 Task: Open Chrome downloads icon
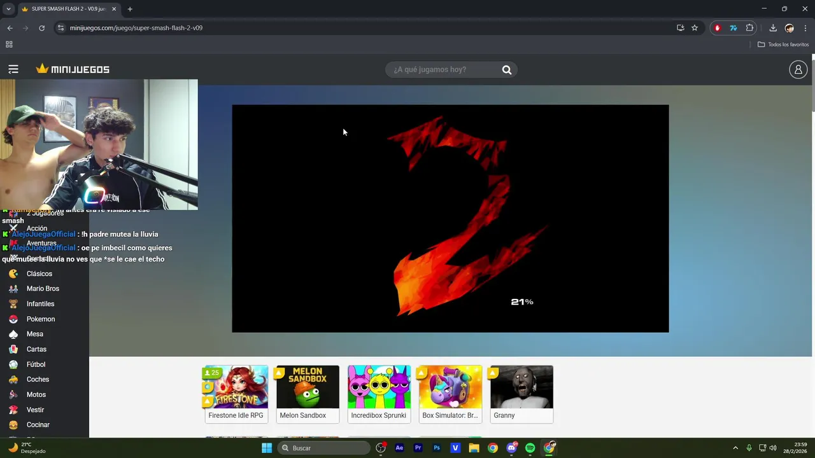(773, 28)
